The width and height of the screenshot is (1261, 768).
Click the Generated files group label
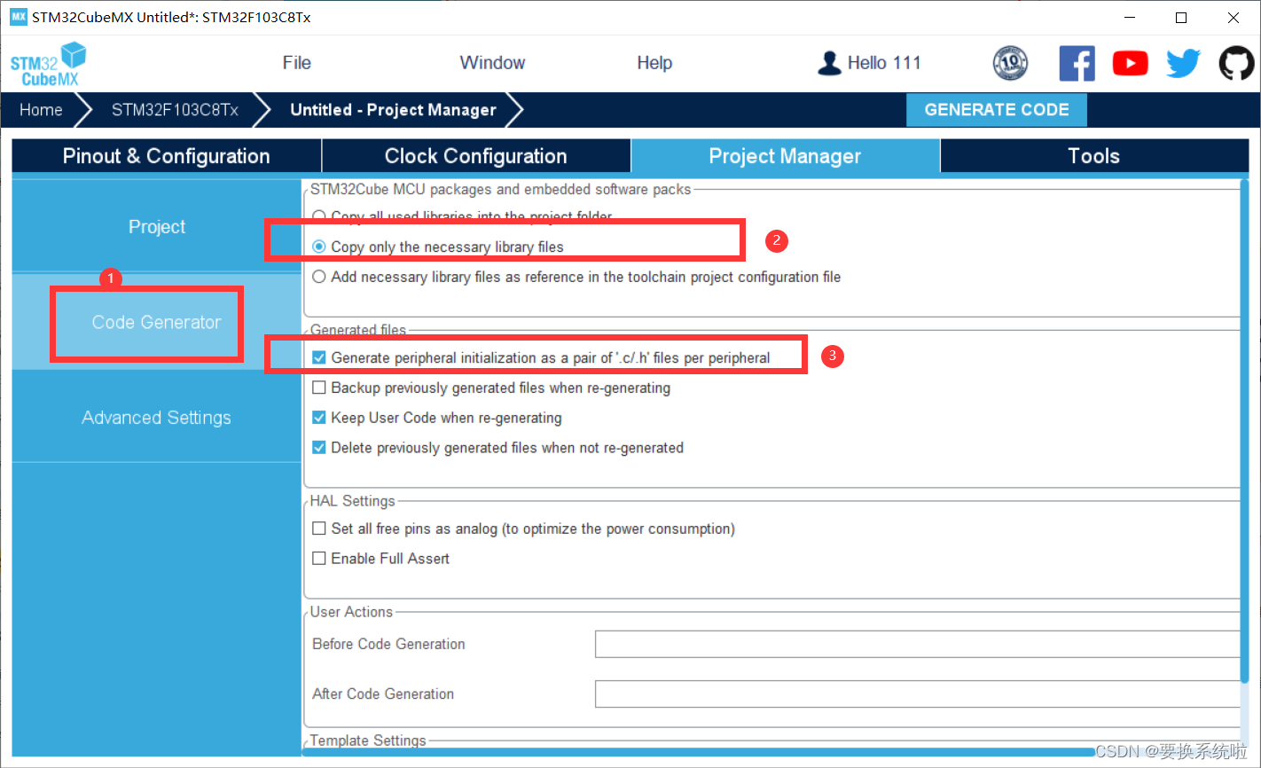coord(358,330)
